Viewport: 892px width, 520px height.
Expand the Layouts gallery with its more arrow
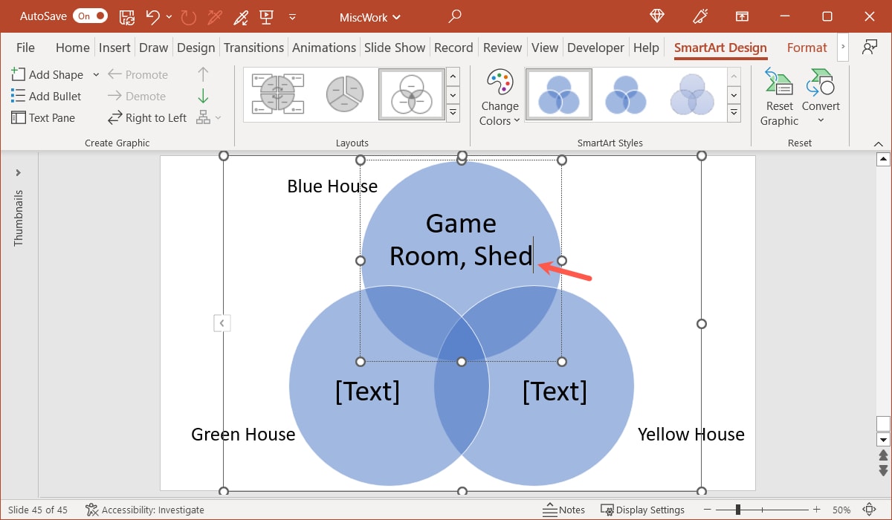pyautogui.click(x=453, y=113)
